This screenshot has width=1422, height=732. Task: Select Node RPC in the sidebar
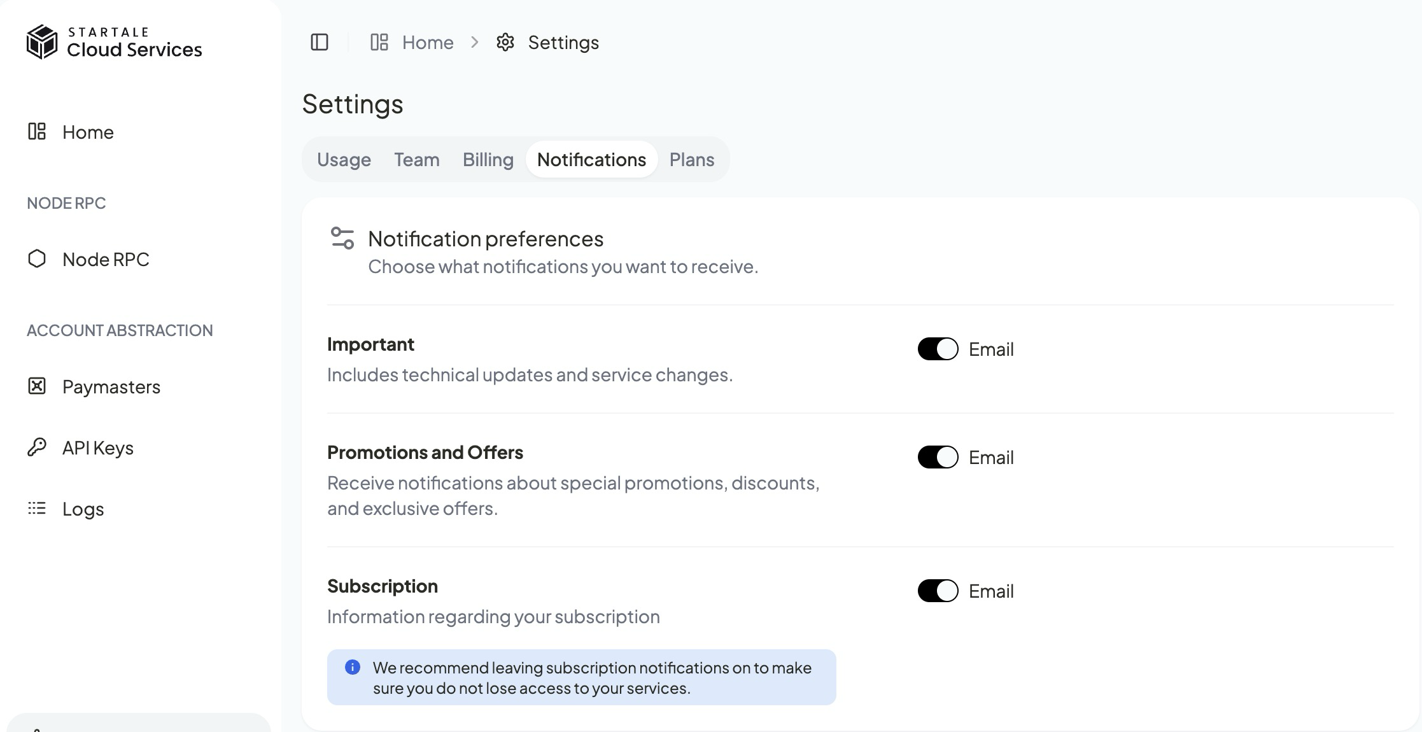point(105,259)
